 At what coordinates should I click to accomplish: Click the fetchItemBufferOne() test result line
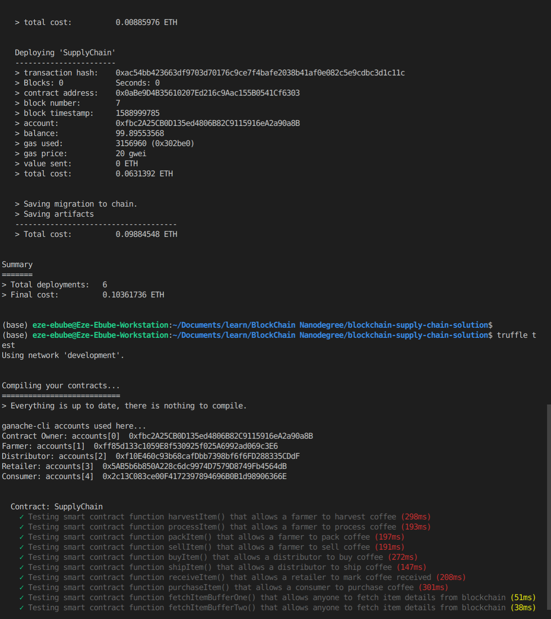point(277,598)
